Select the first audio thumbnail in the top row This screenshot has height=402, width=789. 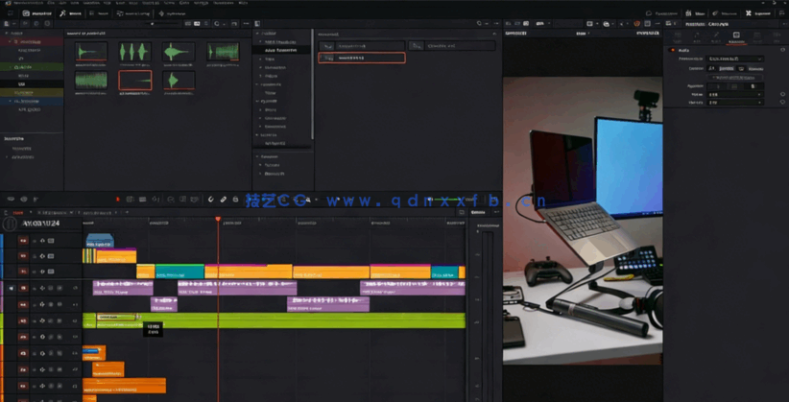(91, 52)
